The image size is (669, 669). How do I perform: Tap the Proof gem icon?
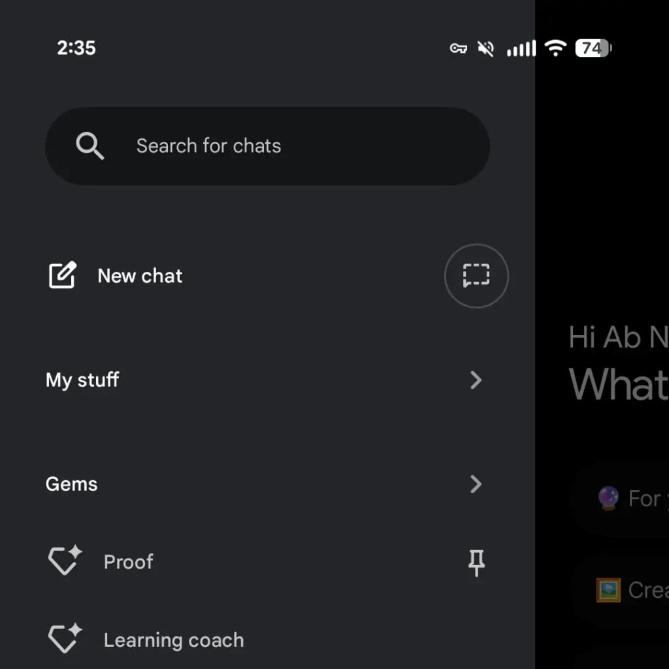(65, 561)
